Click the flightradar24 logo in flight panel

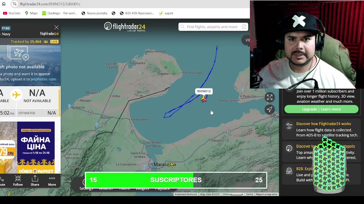[x=49, y=34]
